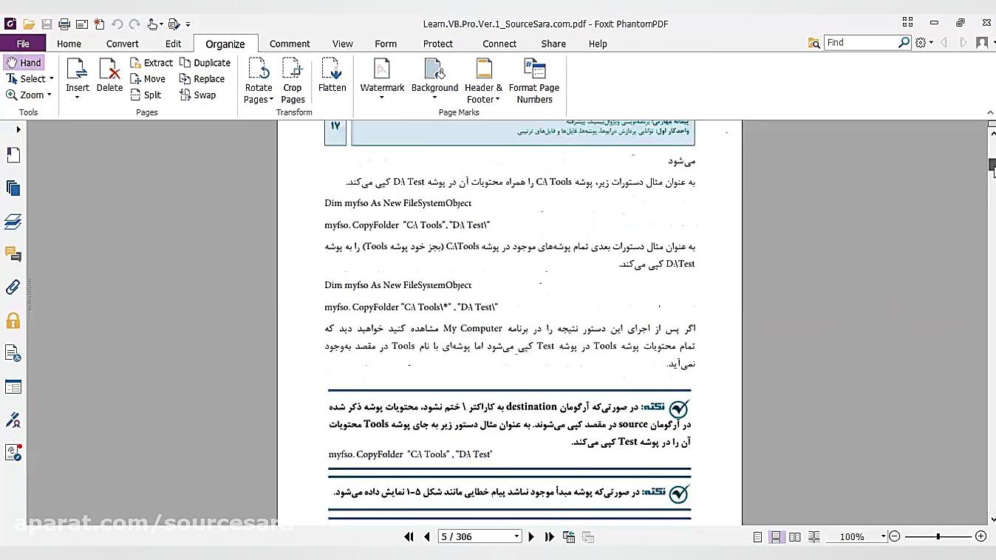Toggle continuous page view mode
Screen dimensions: 996x560
(x=776, y=537)
